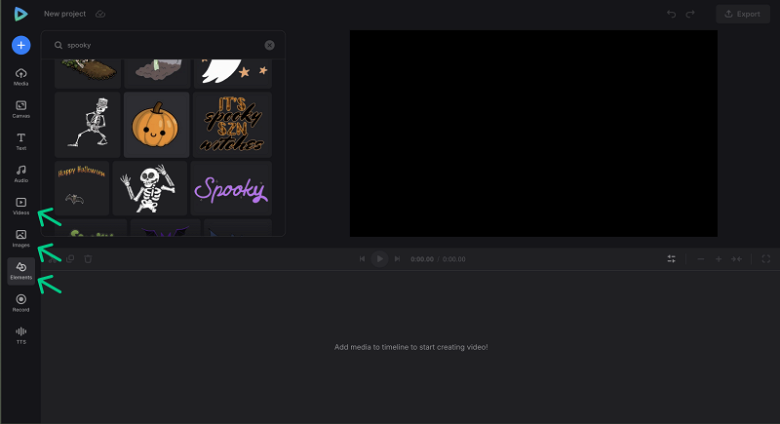
Task: Clear the spooky search text
Action: 269,45
